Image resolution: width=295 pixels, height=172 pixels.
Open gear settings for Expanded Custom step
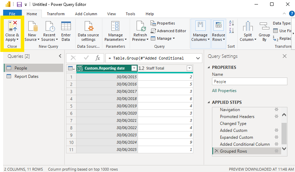(x=276, y=137)
